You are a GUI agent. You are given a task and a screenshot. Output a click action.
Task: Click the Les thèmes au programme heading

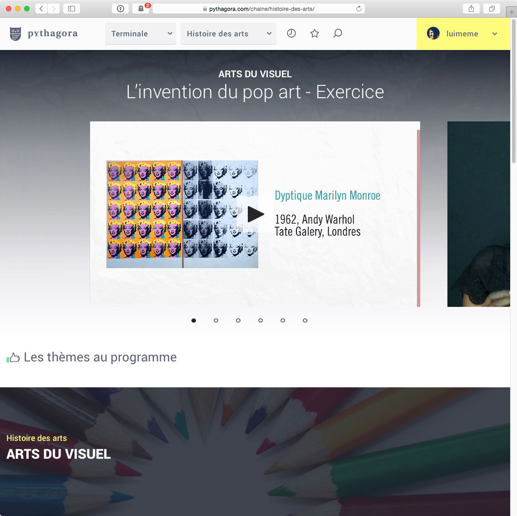pos(100,357)
